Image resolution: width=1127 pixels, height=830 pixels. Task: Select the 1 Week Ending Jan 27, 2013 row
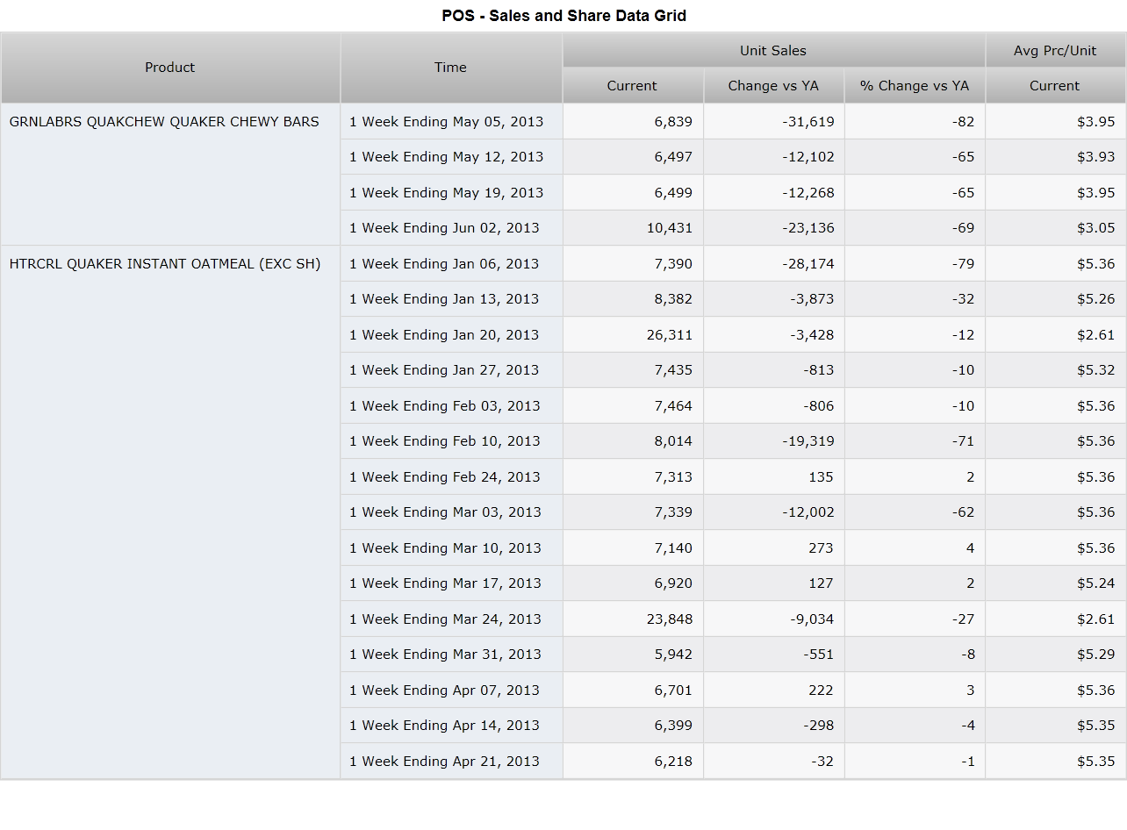(x=451, y=370)
